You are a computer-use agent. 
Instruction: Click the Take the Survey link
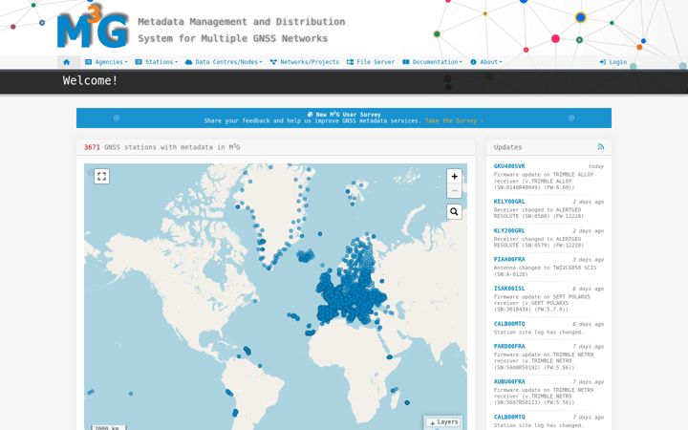454,120
